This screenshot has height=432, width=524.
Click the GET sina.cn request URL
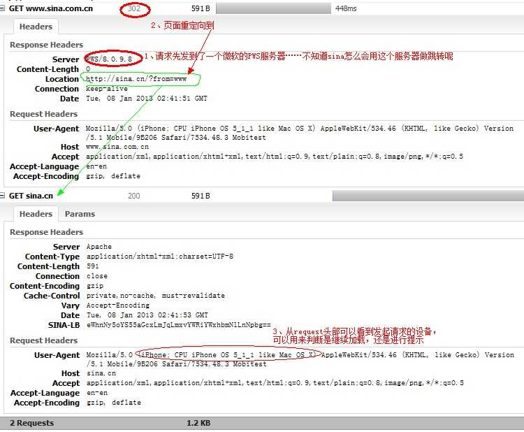[x=31, y=196]
